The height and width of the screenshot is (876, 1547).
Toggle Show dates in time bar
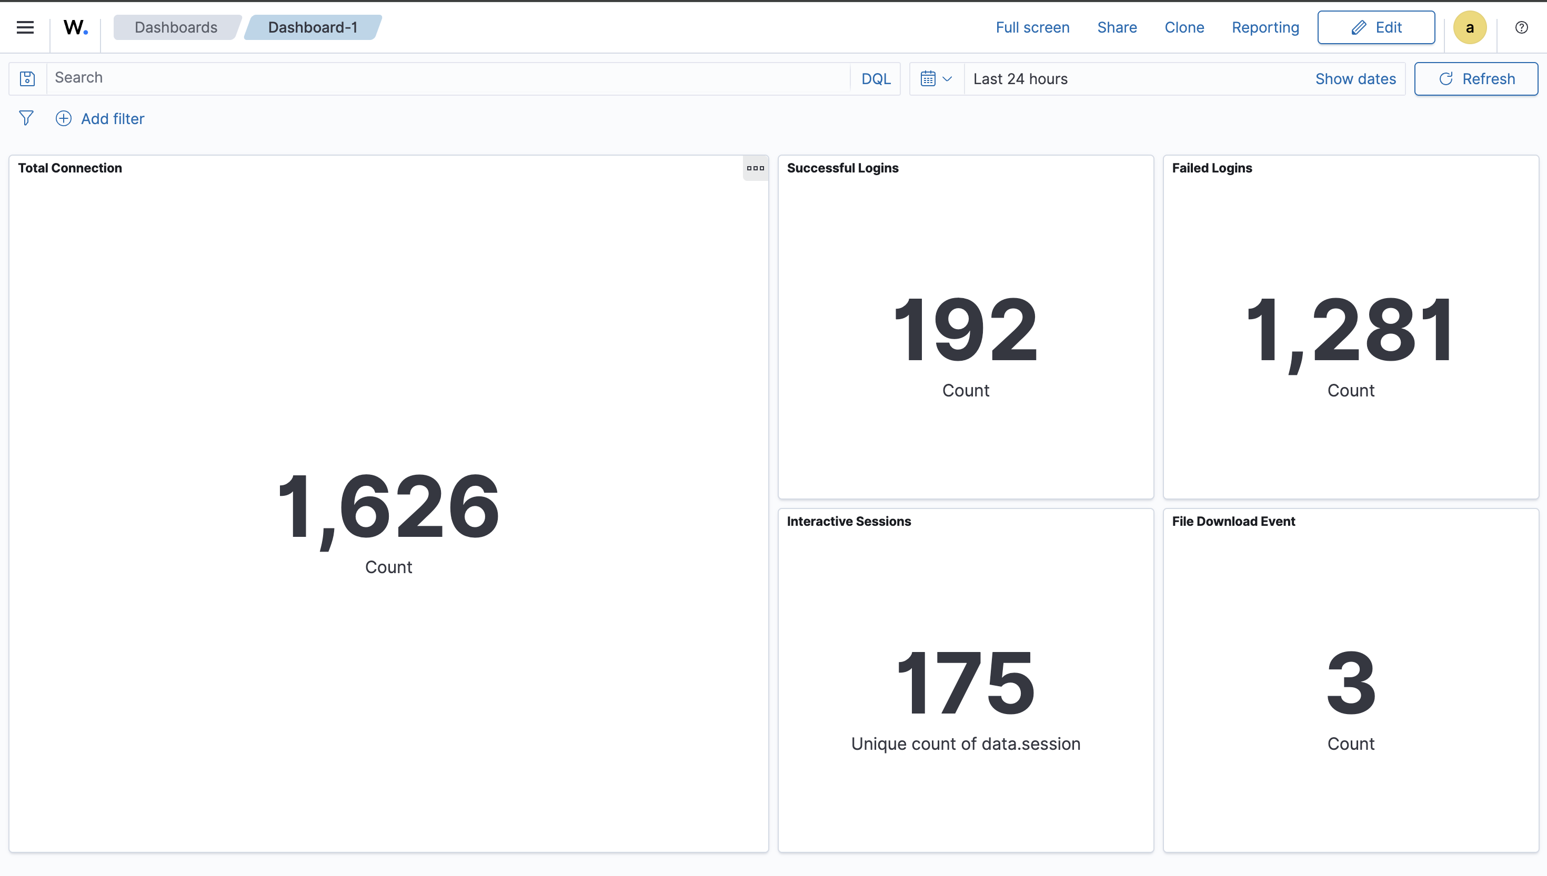point(1355,78)
